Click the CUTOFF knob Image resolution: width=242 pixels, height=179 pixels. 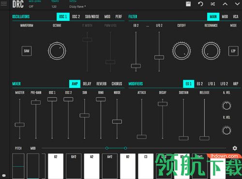click(181, 51)
